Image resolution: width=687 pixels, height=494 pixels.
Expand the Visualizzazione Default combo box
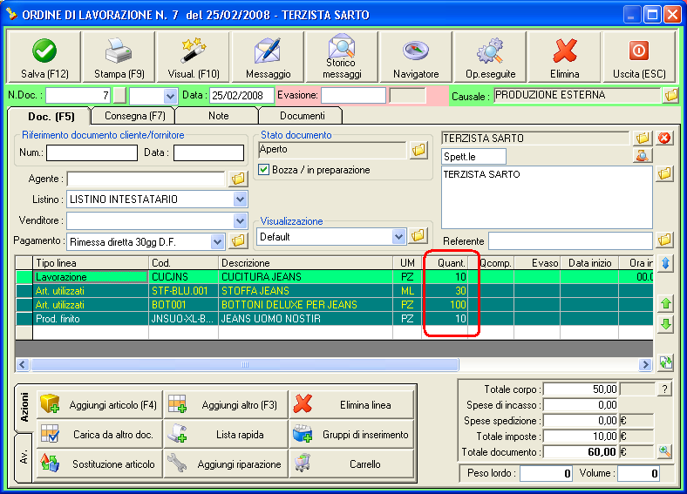(x=399, y=236)
